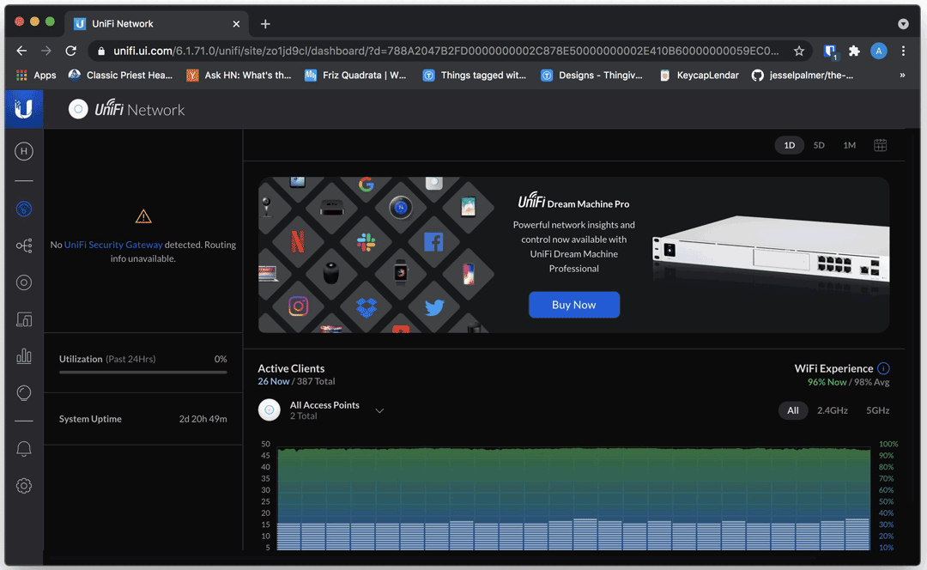Click the '96% Now' WiFi Experience value
927x570 pixels.
827,382
